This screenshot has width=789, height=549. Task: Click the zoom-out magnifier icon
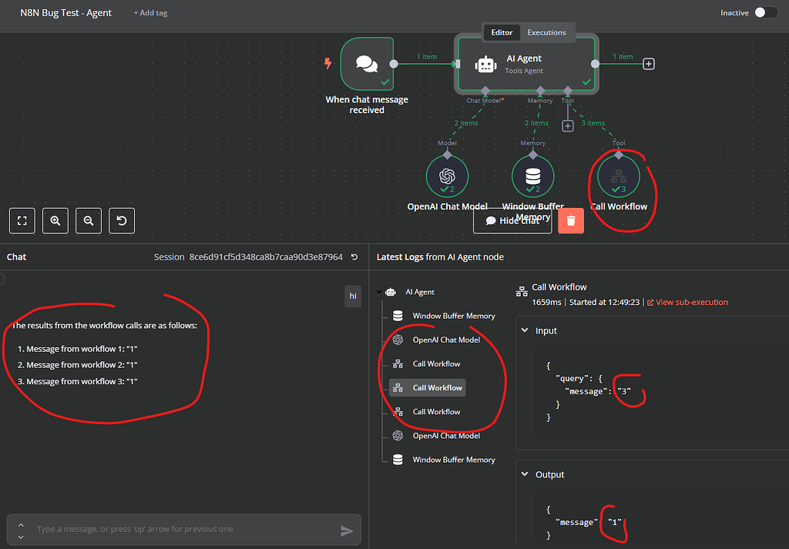88,221
